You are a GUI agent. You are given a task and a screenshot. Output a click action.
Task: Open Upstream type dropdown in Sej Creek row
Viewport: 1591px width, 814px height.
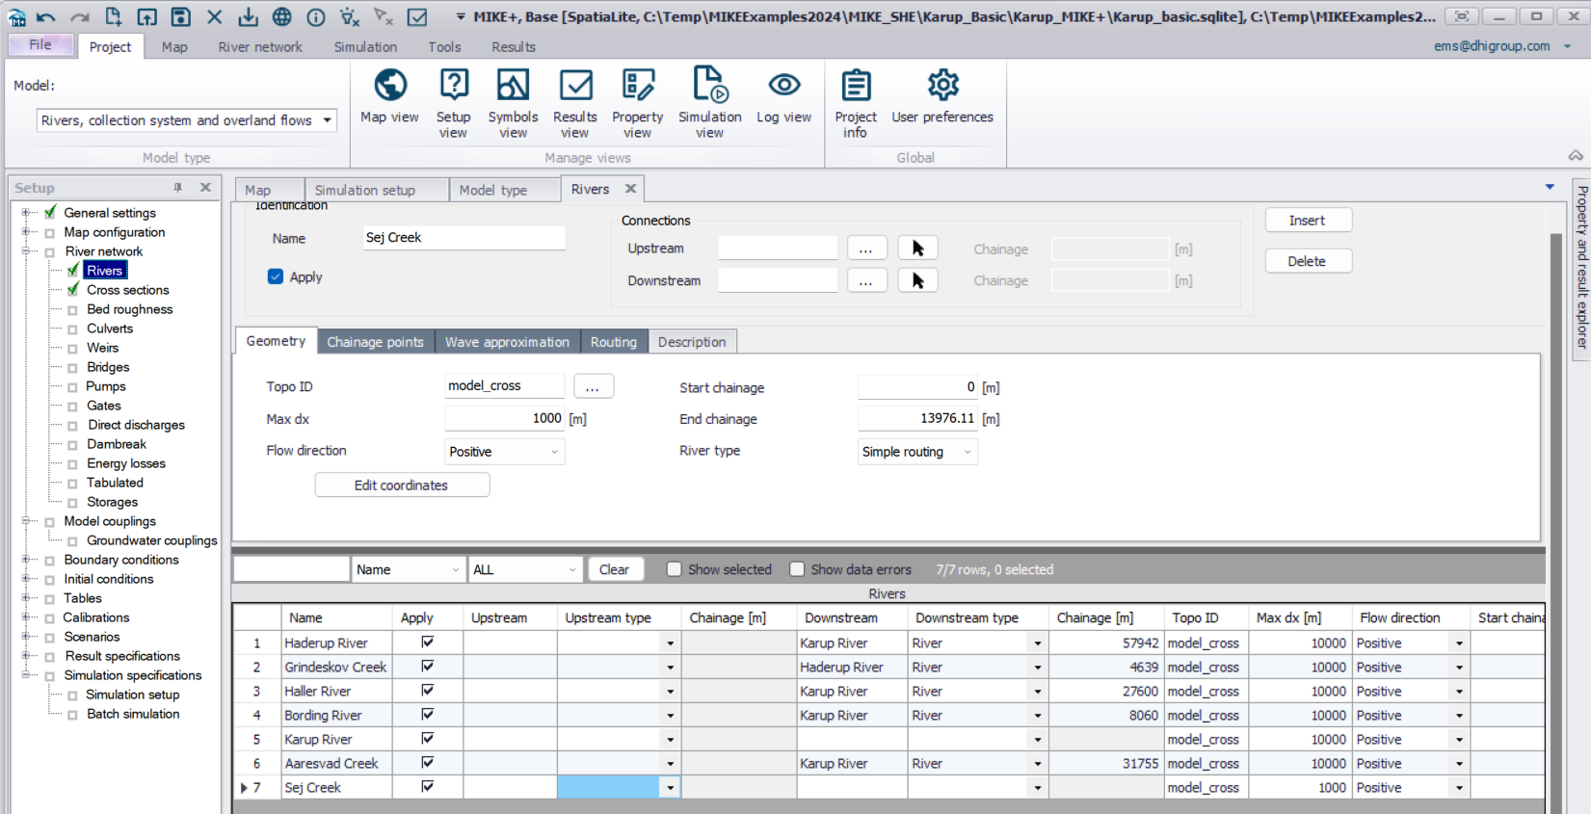click(670, 788)
